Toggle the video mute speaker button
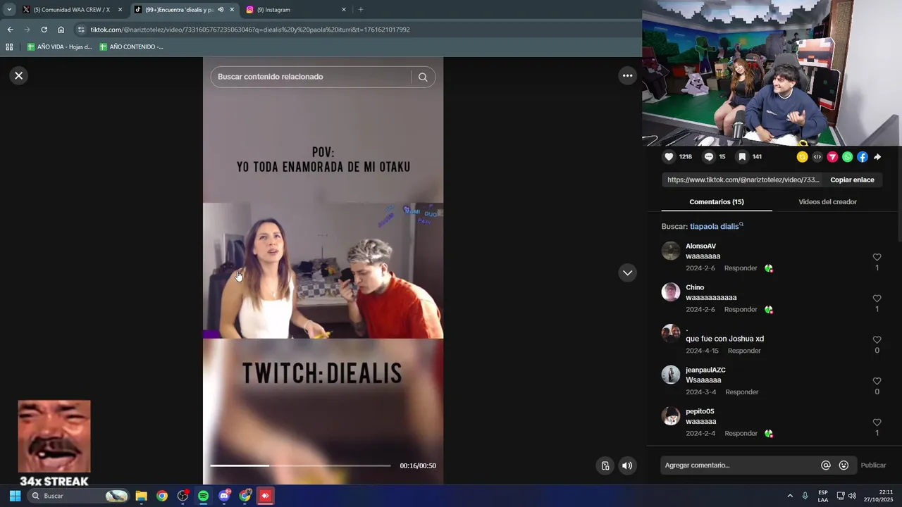 click(626, 465)
